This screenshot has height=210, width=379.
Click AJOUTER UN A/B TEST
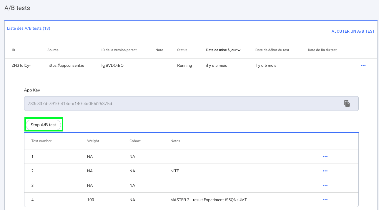point(353,31)
